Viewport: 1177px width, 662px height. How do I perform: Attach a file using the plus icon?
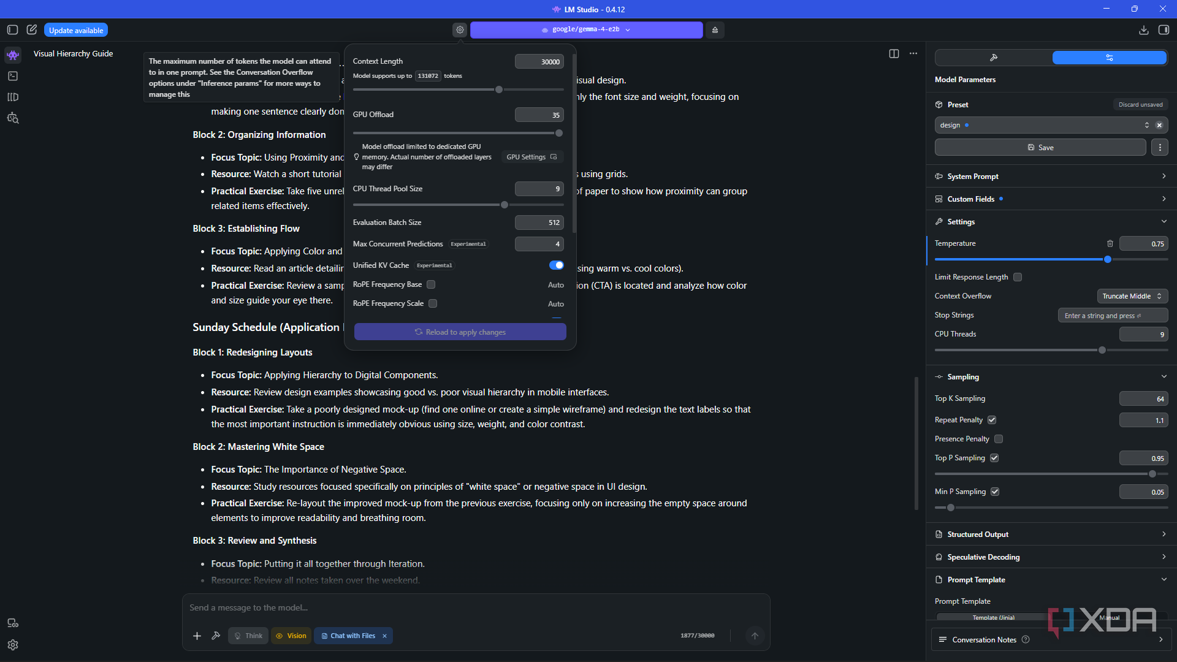197,636
